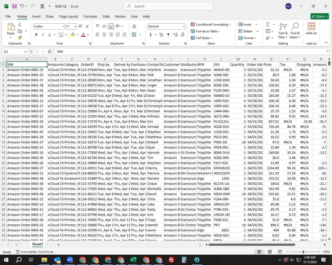The width and height of the screenshot is (332, 265).
Task: Click Delete cells button
Action: coord(245,31)
